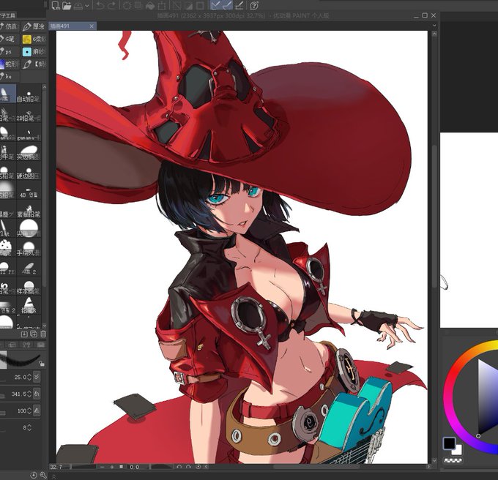Screen dimensions: 498x480
Task: Click the zoom out minus button
Action: click(x=103, y=467)
